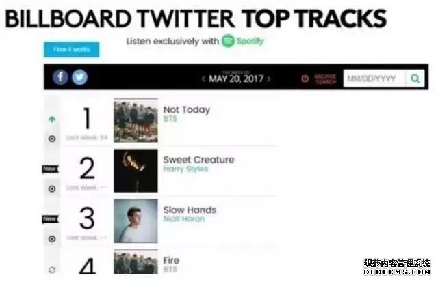The image size is (438, 282).
Task: Click the New badge beside rank 2
Action: point(51,169)
